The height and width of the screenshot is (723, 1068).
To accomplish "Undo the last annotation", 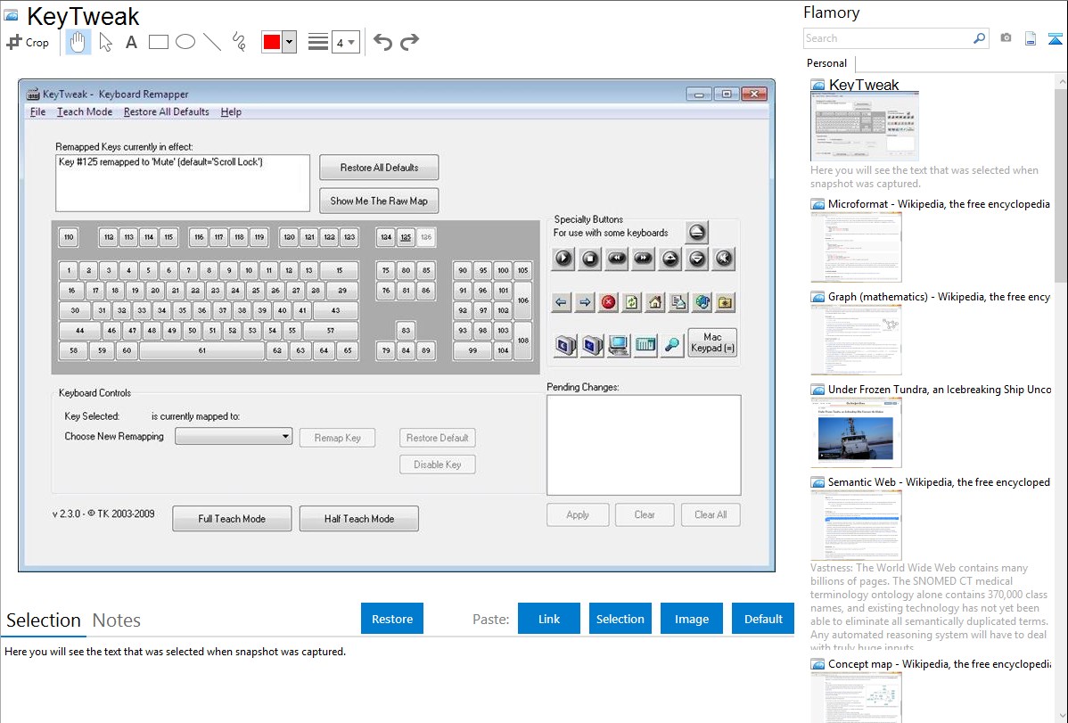I will [x=382, y=42].
